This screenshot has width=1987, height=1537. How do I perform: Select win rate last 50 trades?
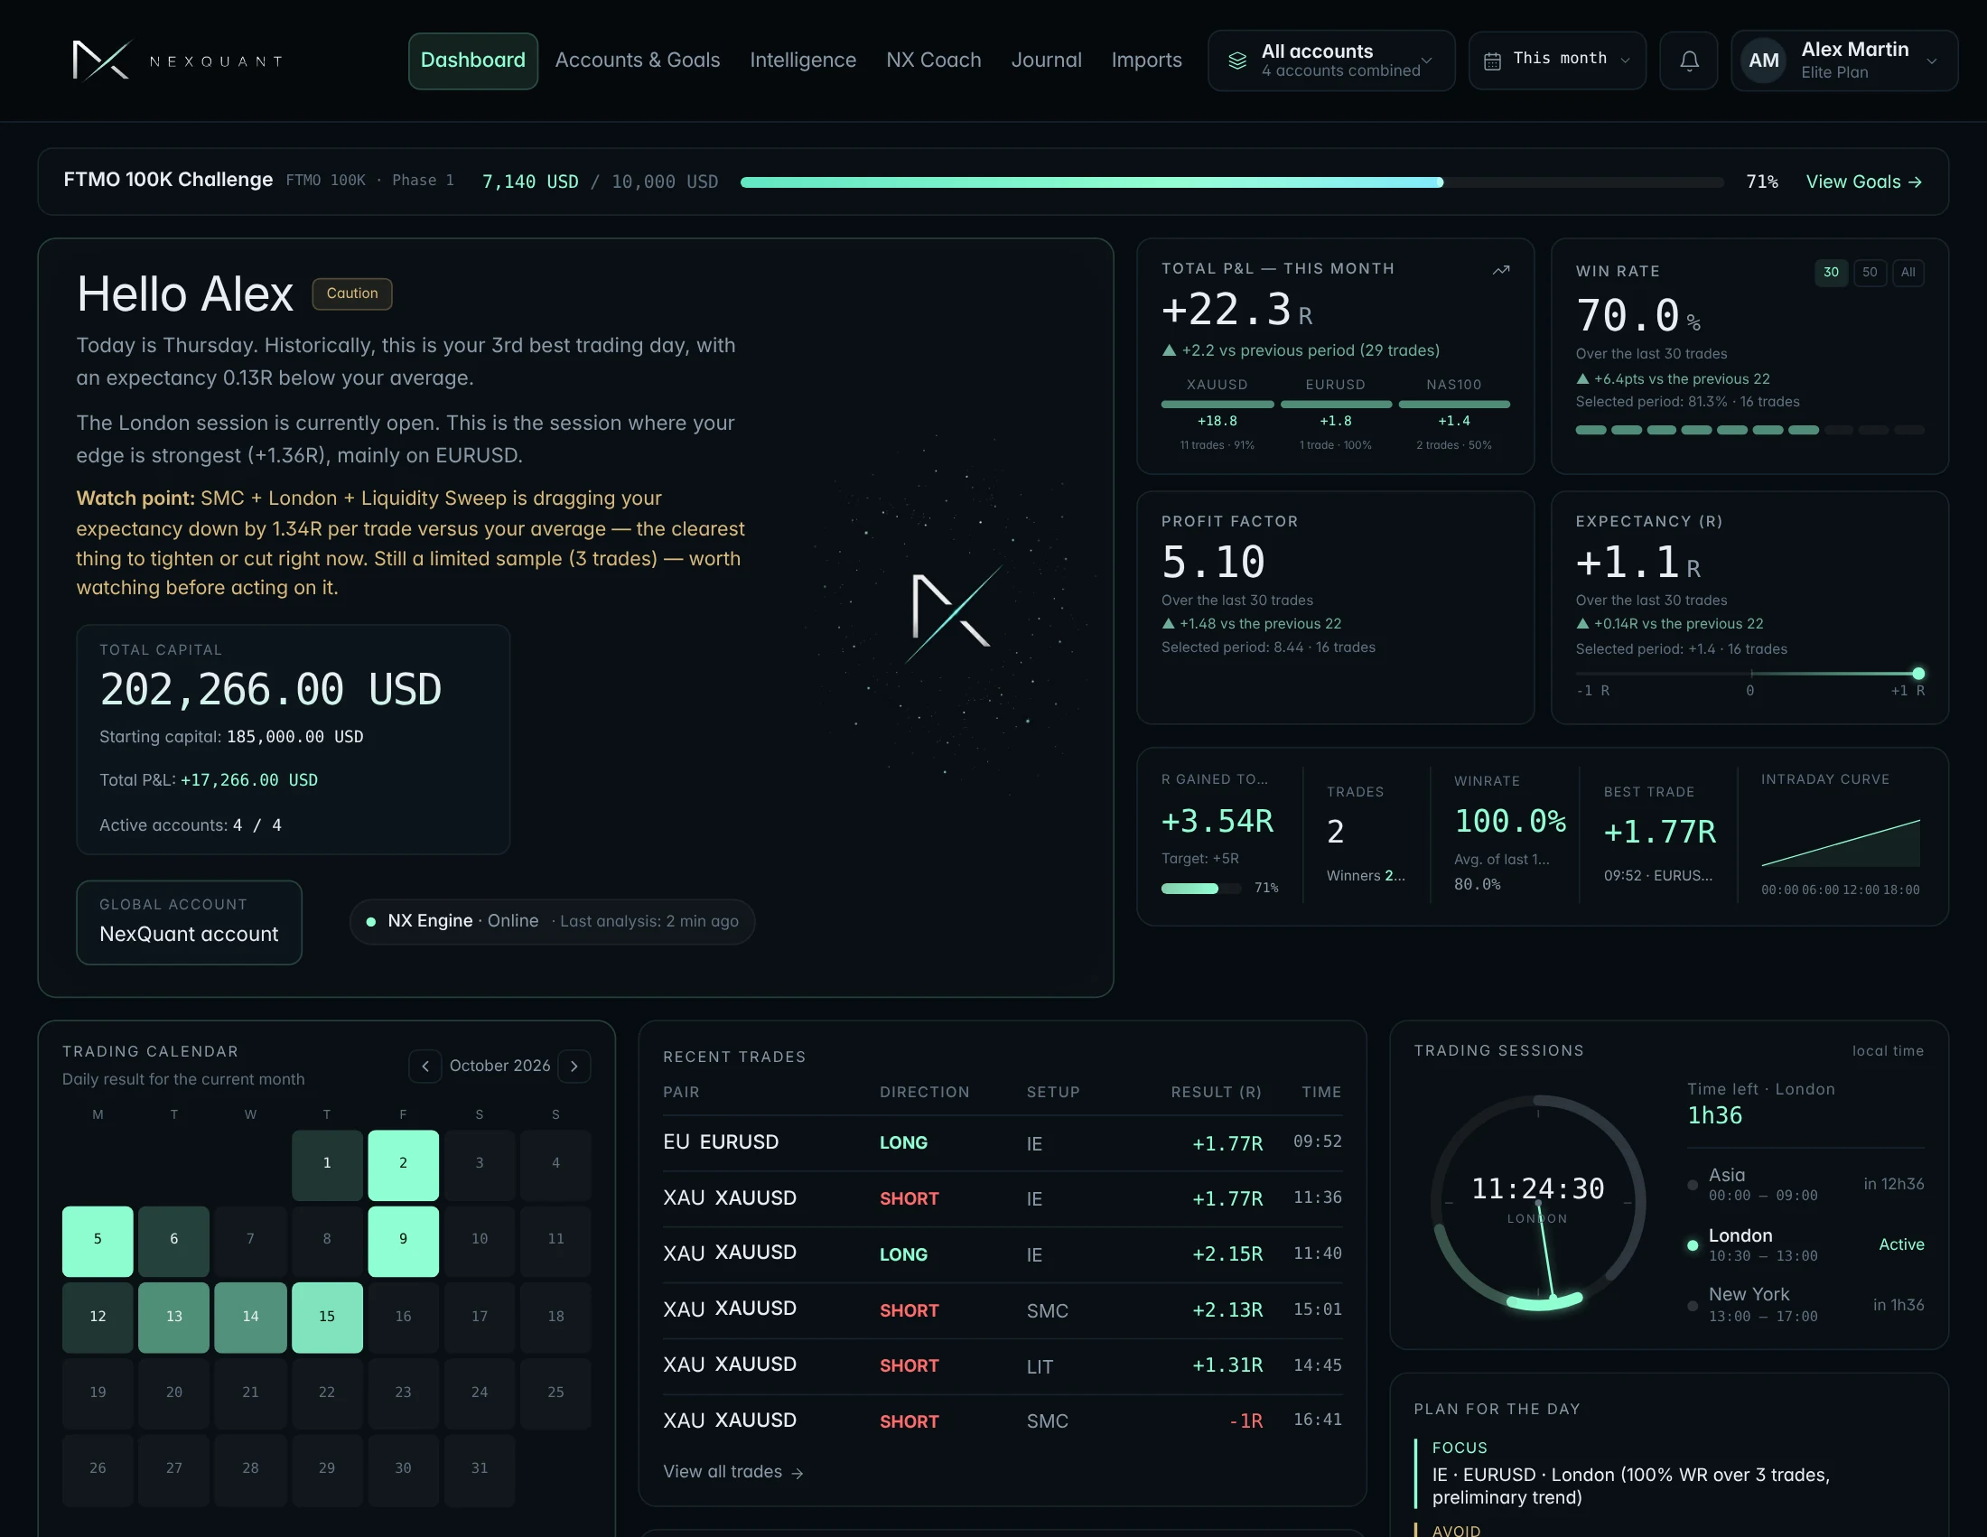tap(1870, 272)
